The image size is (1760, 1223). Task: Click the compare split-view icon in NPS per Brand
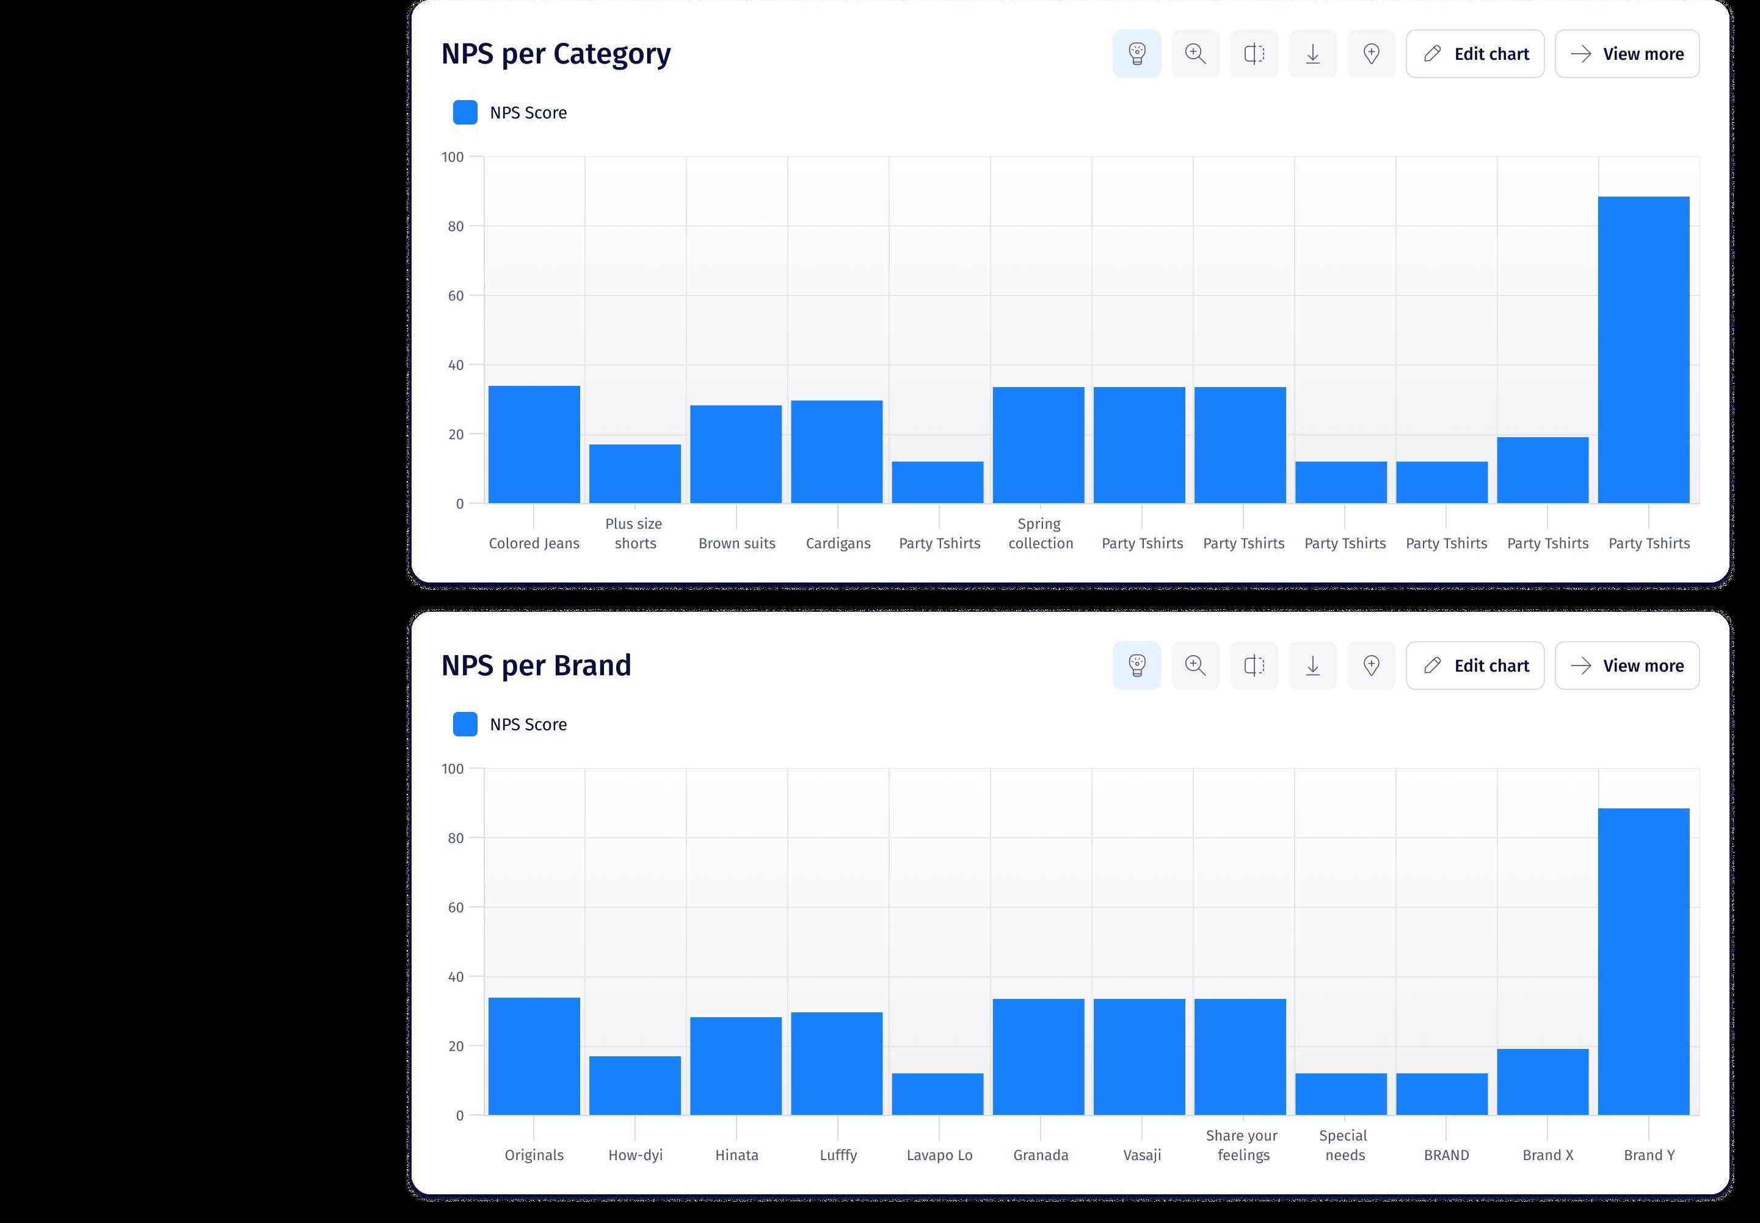click(x=1254, y=665)
